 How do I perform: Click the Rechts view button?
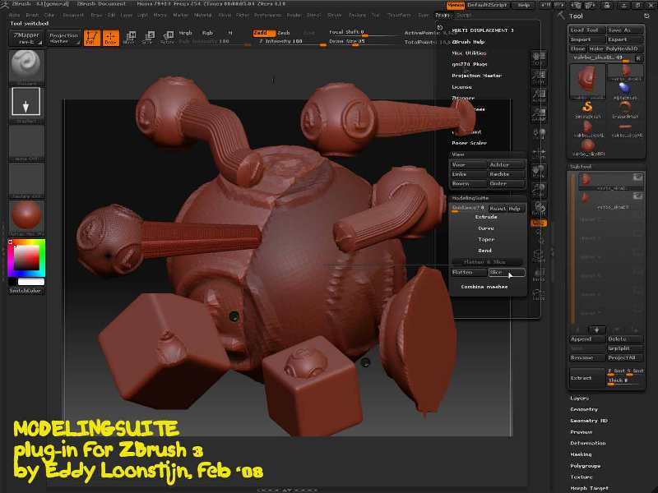pos(506,174)
